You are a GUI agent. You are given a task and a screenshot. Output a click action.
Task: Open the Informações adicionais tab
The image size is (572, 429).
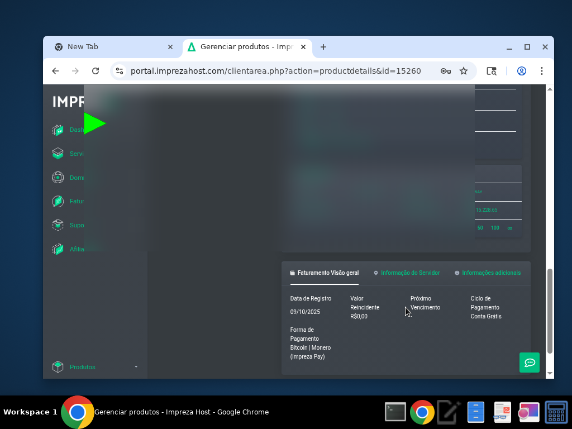[488, 273]
